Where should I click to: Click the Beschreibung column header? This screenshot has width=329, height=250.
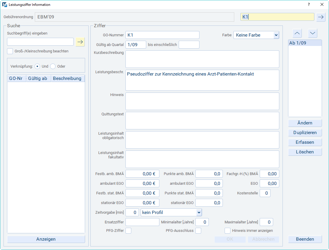[67, 78]
